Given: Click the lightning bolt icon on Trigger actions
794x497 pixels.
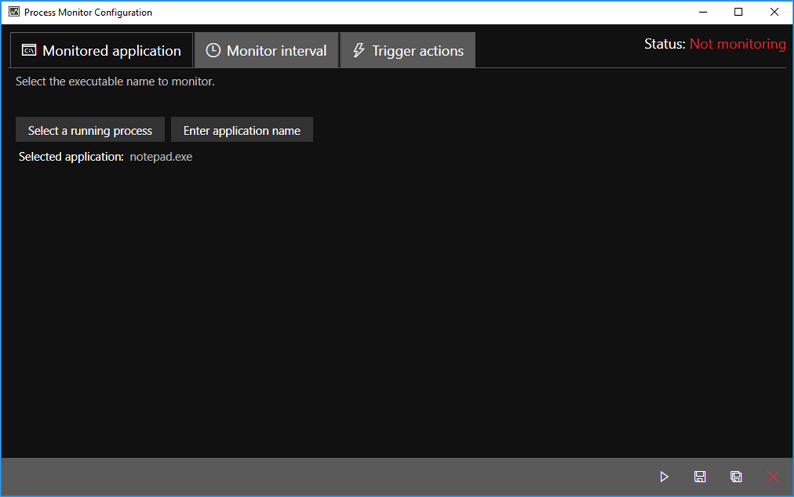Looking at the screenshot, I should [x=358, y=51].
